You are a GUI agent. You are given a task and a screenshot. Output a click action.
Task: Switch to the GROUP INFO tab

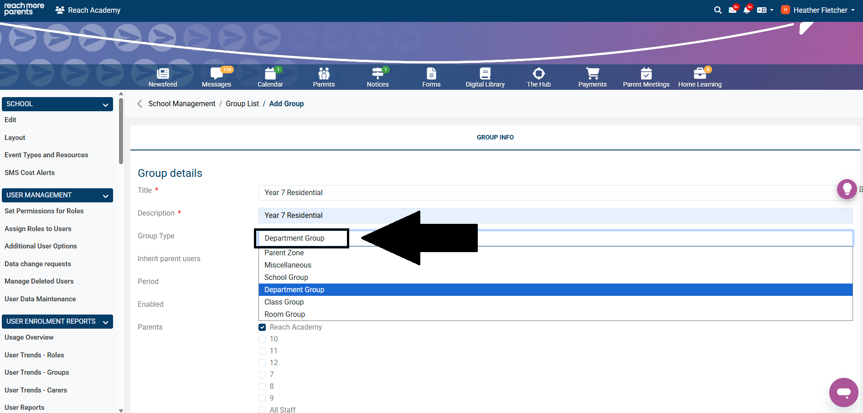click(x=495, y=137)
